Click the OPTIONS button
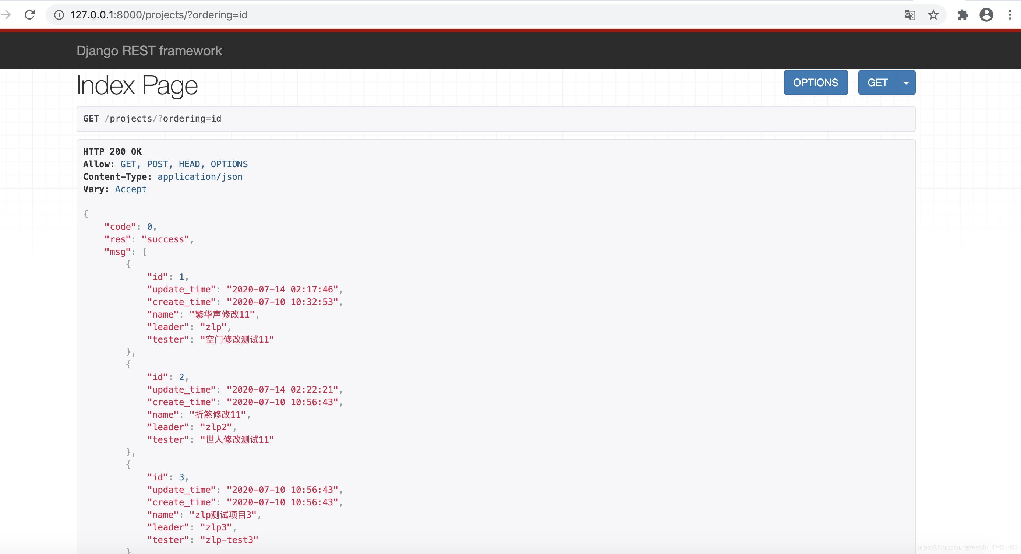Image resolution: width=1021 pixels, height=554 pixels. point(815,83)
